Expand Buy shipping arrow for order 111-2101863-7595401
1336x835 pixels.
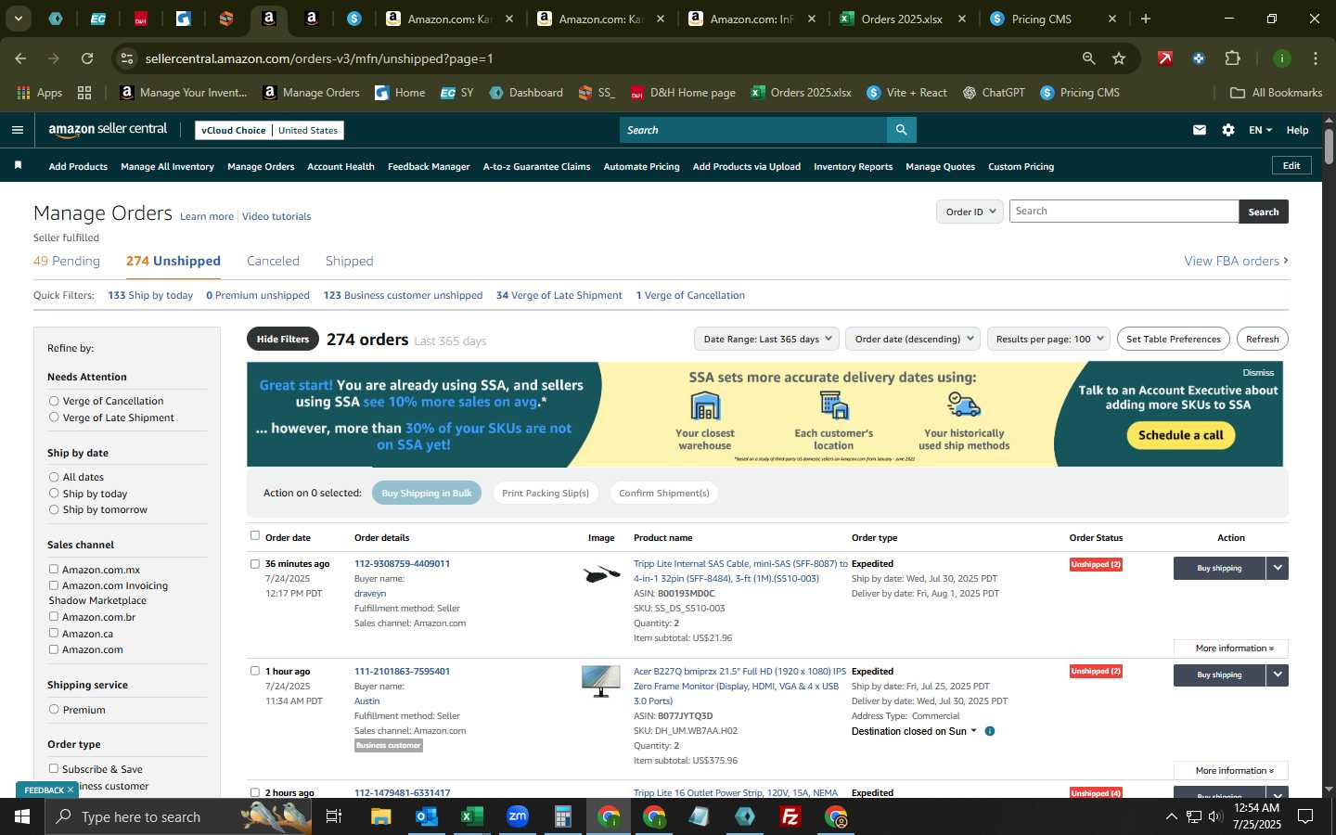pyautogui.click(x=1278, y=675)
